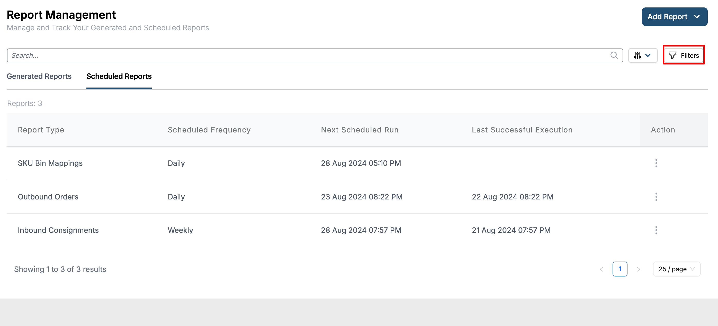This screenshot has width=718, height=326.
Task: Switch to the Generated Reports tab
Action: [39, 76]
